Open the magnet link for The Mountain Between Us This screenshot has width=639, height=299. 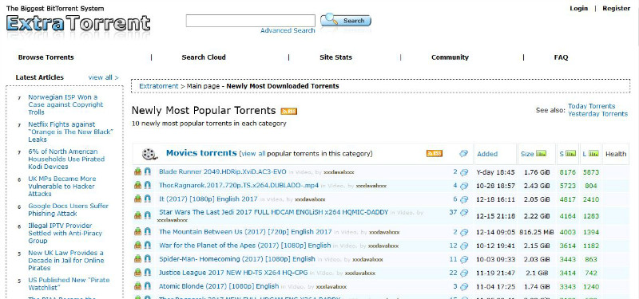(x=148, y=231)
